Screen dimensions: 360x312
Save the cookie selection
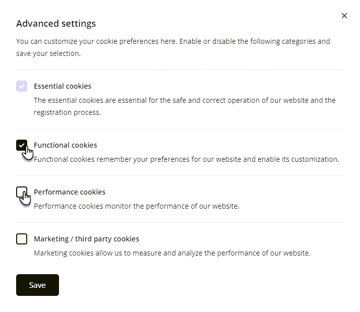click(37, 285)
